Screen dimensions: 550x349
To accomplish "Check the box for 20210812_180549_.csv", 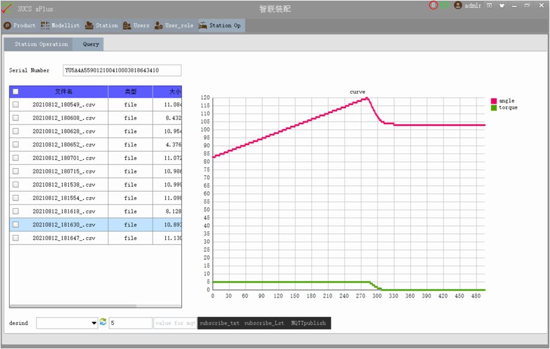I will click(x=16, y=105).
